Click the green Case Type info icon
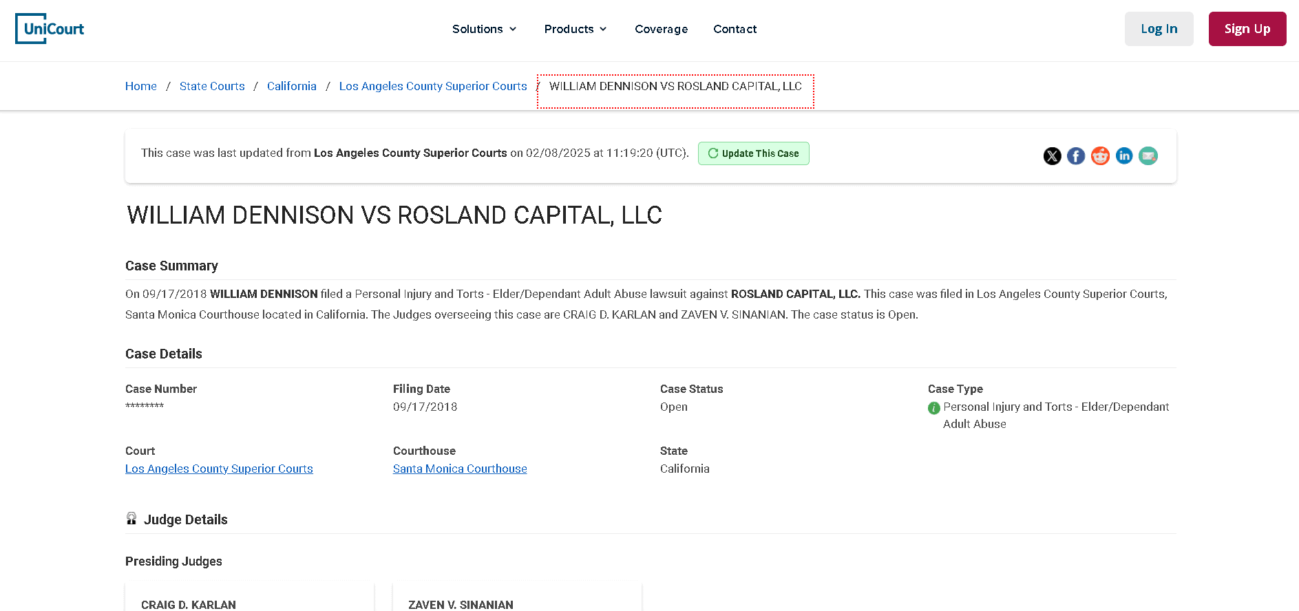 coord(933,408)
